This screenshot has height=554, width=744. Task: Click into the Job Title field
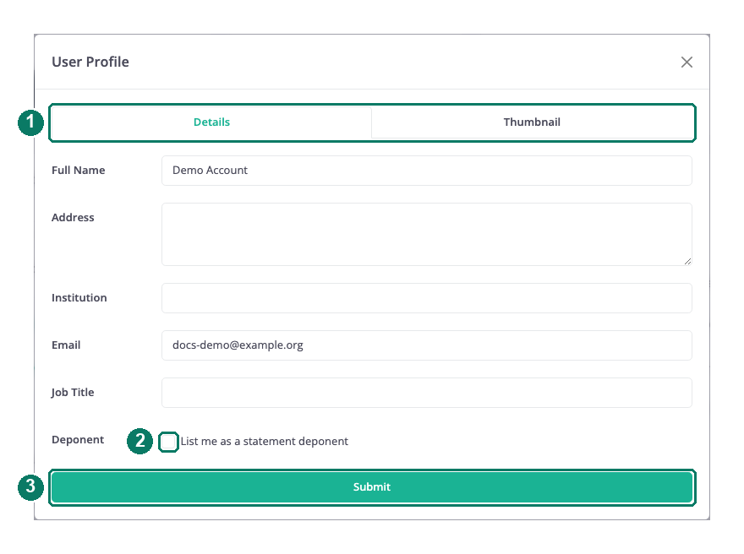click(427, 393)
